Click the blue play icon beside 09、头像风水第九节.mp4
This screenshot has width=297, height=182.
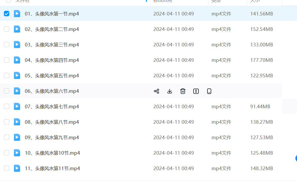tap(17, 137)
